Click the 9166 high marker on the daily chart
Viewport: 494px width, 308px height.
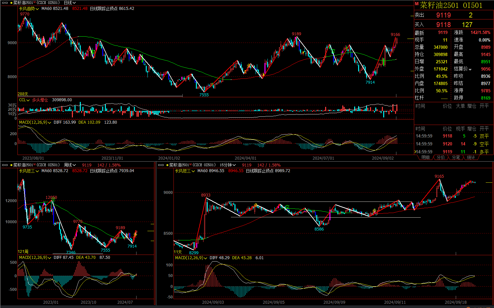click(395, 35)
